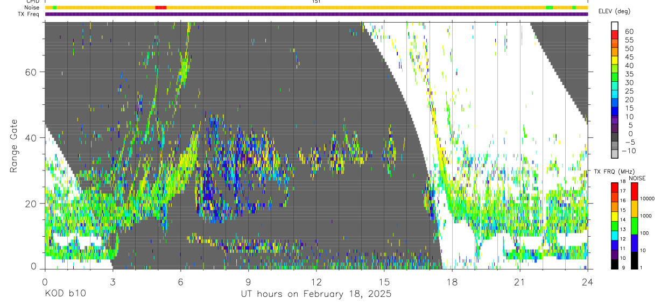This screenshot has height=305, width=661.
Task: Click ELEV legend value '25'
Action: [x=628, y=91]
